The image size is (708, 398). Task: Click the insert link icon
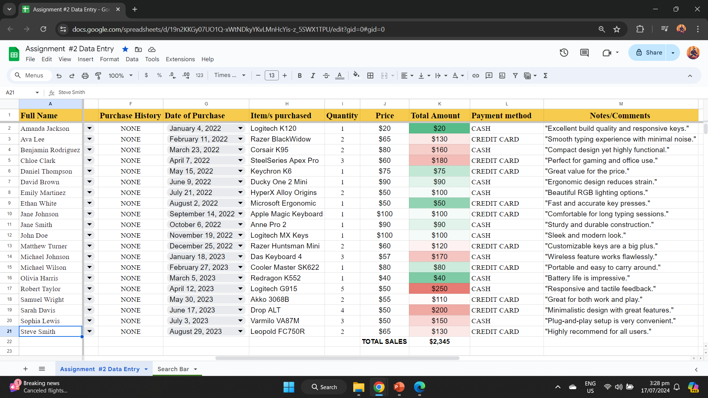coord(476,76)
